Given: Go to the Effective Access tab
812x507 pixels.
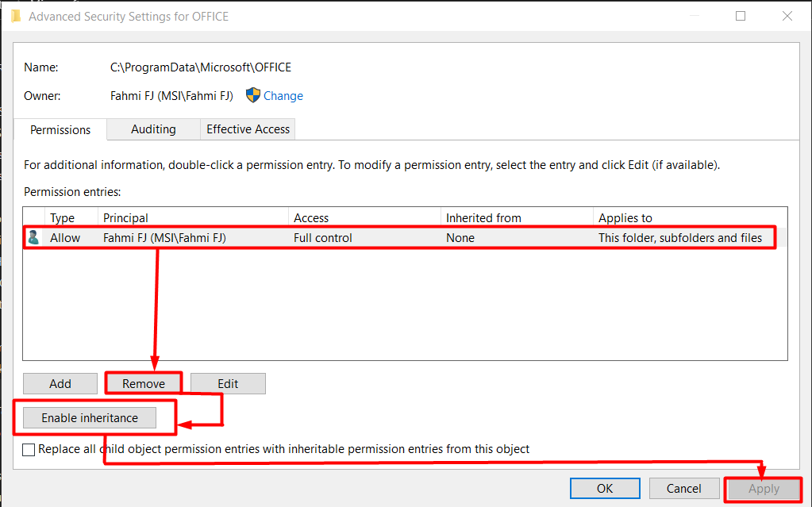Looking at the screenshot, I should [248, 129].
